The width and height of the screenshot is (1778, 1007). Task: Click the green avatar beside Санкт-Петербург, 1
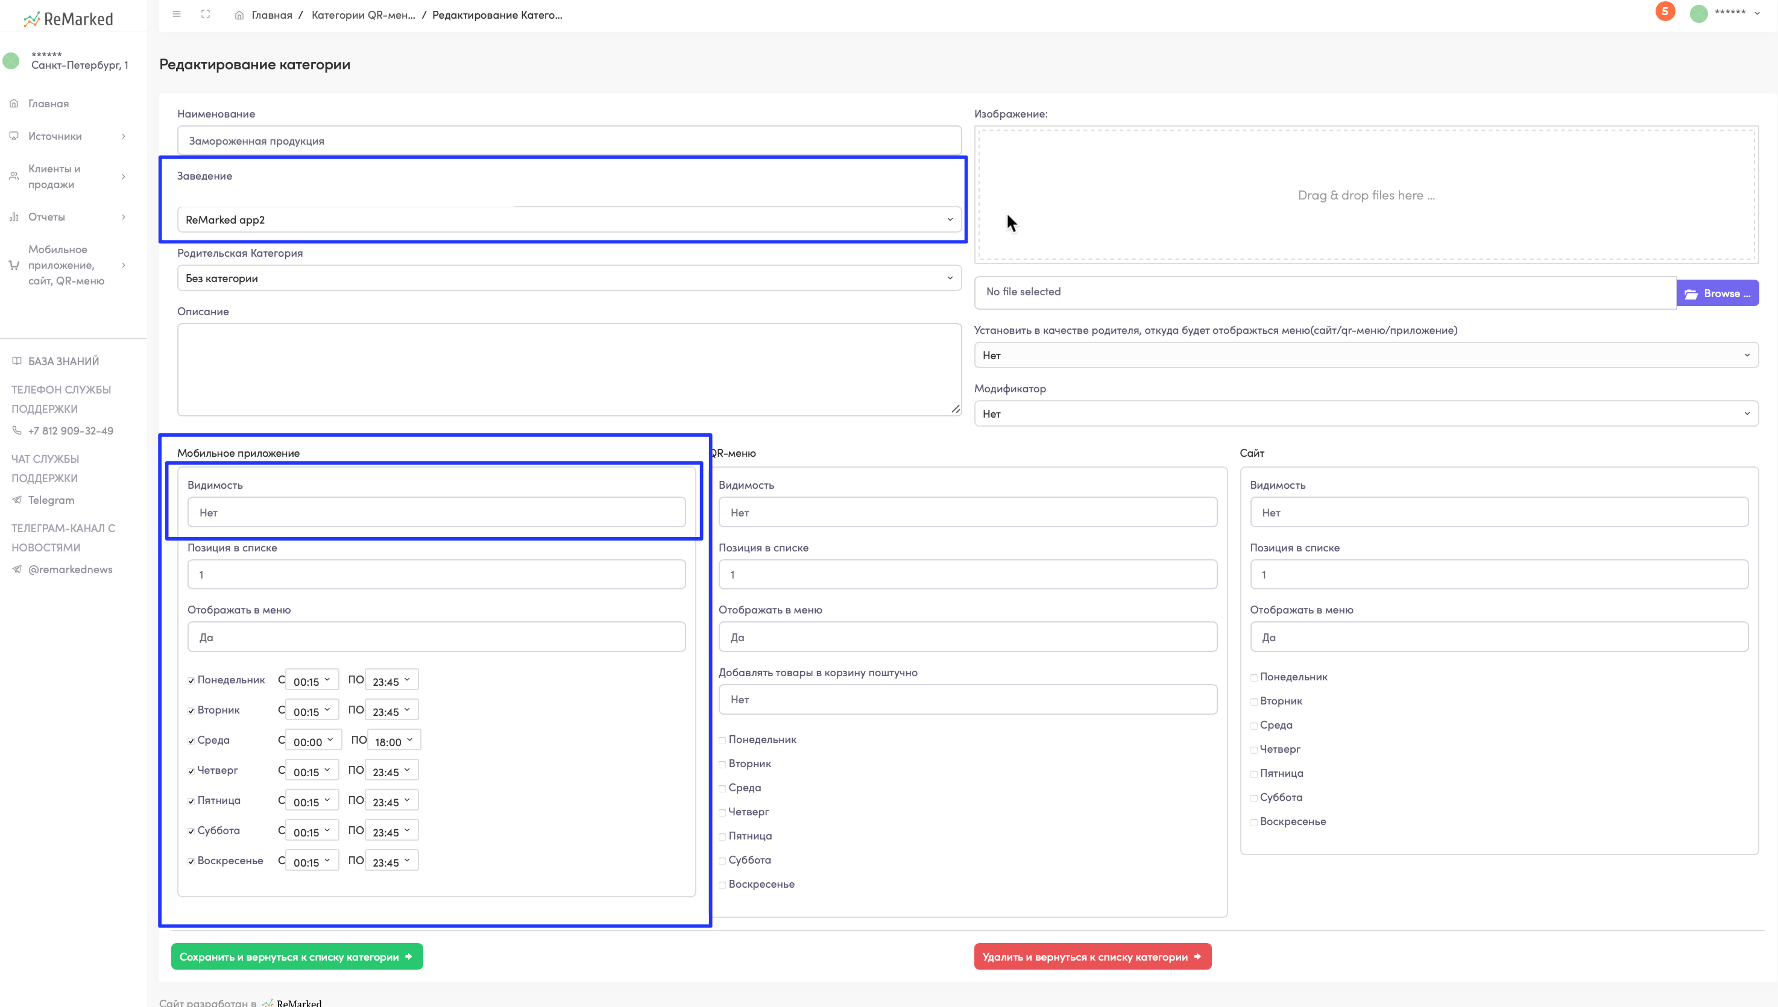pyautogui.click(x=11, y=61)
